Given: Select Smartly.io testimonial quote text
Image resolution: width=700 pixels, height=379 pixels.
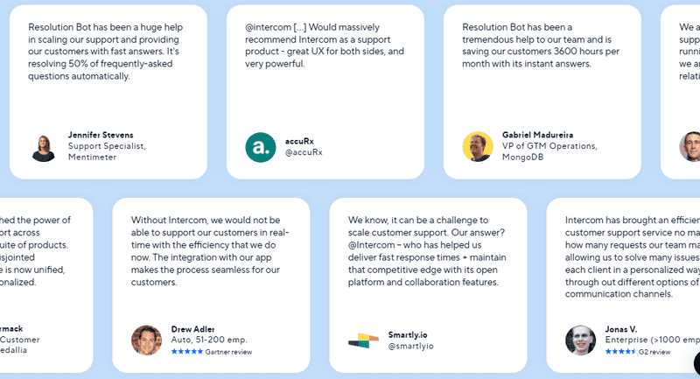Looking at the screenshot, I should (x=427, y=251).
